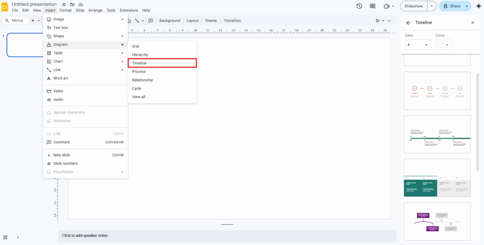Click the version history clock icon

(359, 6)
